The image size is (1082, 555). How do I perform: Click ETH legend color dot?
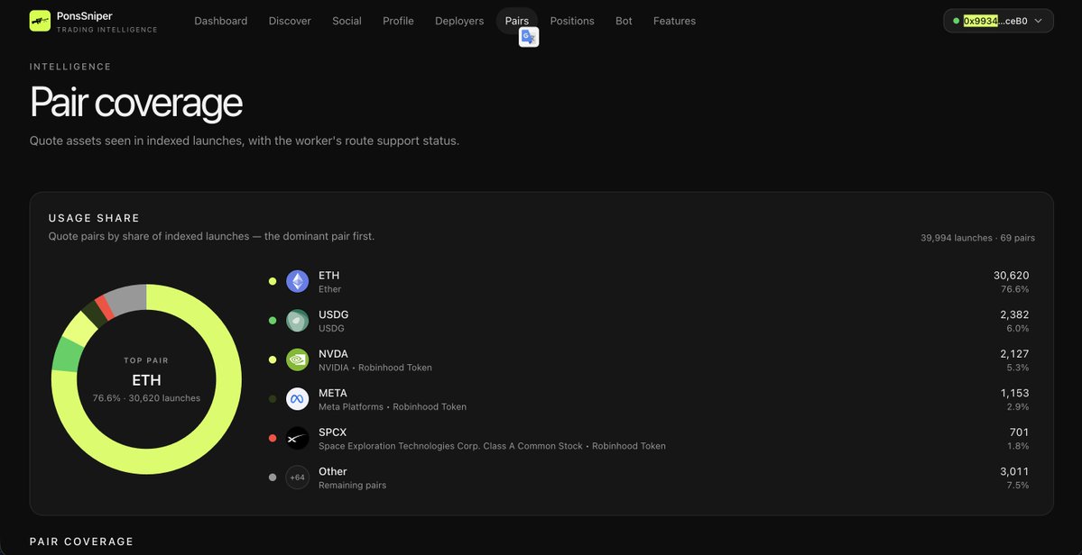click(x=273, y=282)
